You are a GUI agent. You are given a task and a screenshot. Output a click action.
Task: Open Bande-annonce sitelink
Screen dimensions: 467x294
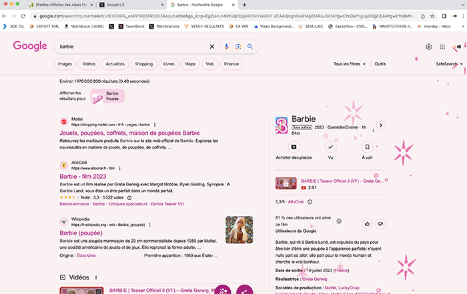74,204
